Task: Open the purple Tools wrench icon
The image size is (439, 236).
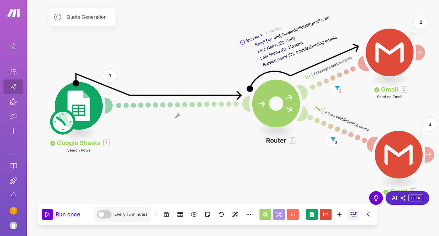Action: click(x=279, y=214)
